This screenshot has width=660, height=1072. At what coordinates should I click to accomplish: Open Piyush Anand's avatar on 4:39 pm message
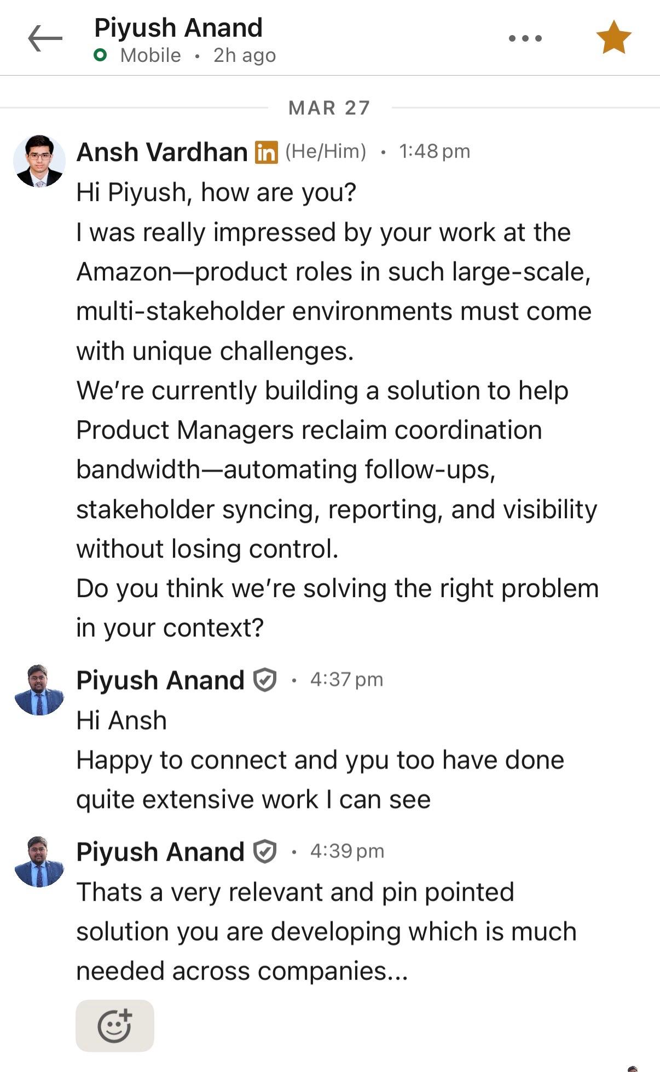point(39,862)
